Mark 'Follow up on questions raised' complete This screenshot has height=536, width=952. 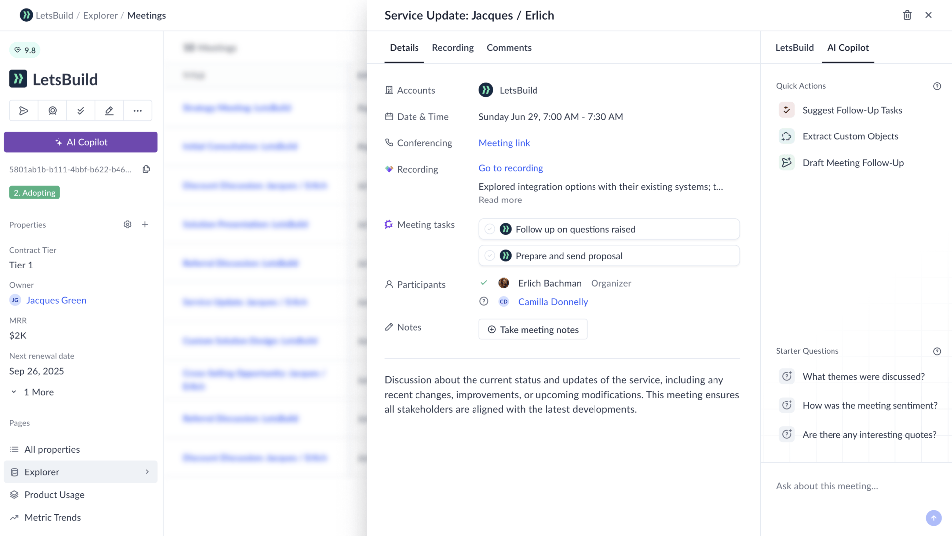[490, 229]
